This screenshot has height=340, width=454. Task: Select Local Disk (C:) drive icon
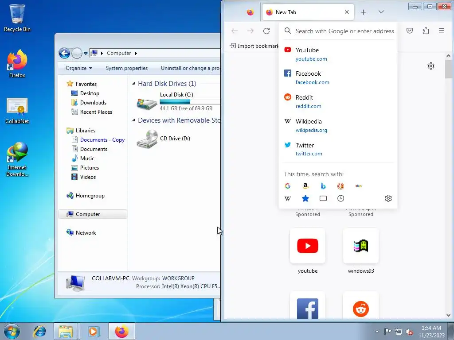click(147, 103)
